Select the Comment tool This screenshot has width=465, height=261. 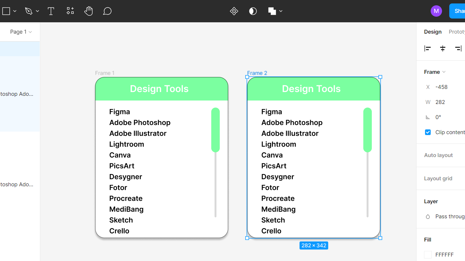[x=107, y=11]
